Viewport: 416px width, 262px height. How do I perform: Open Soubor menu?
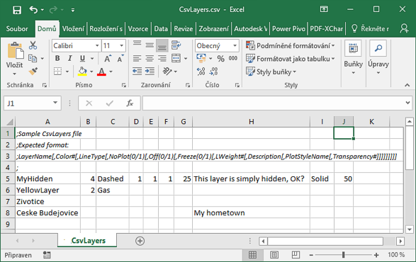[17, 28]
